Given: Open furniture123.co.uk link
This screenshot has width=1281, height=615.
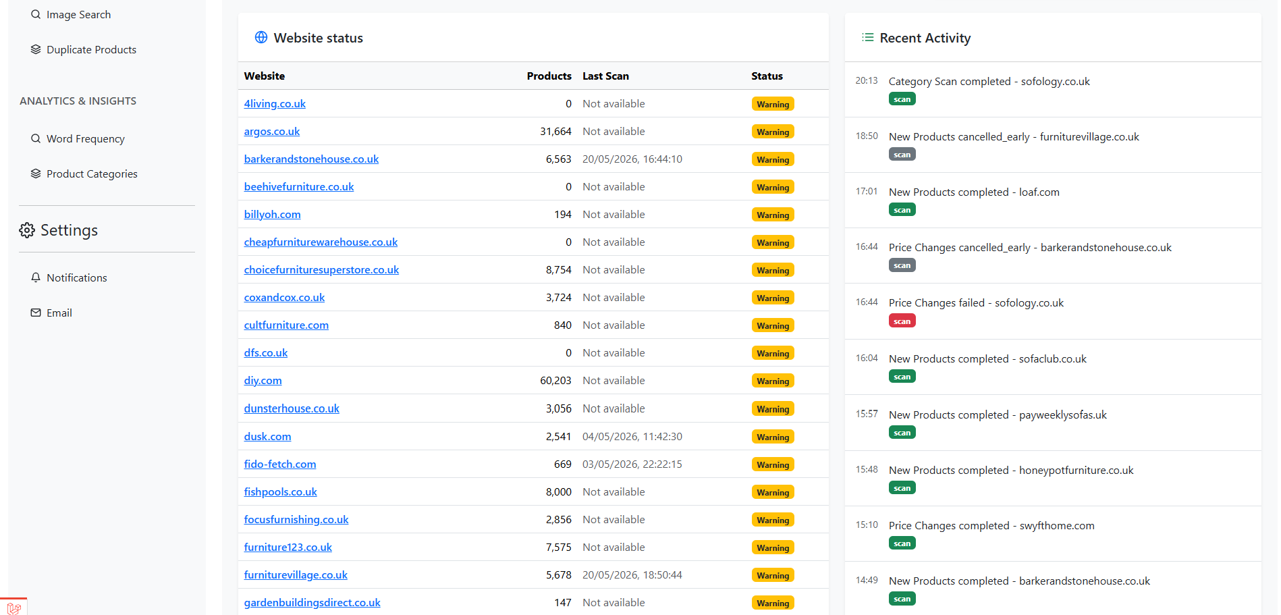Looking at the screenshot, I should point(288,547).
